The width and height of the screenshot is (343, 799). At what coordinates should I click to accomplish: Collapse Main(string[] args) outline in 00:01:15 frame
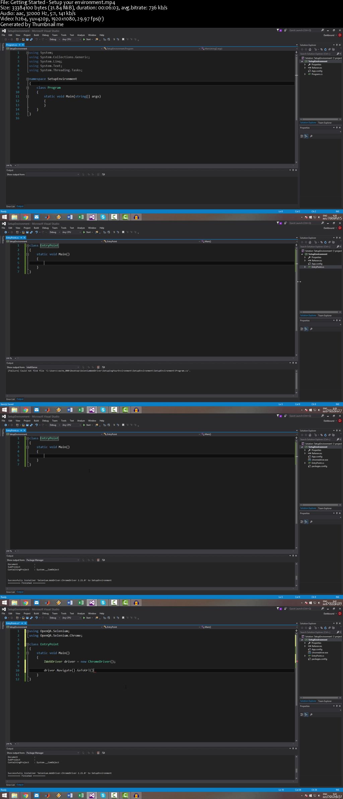click(27, 96)
